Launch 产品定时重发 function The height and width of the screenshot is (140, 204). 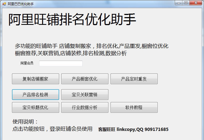[x=134, y=79]
